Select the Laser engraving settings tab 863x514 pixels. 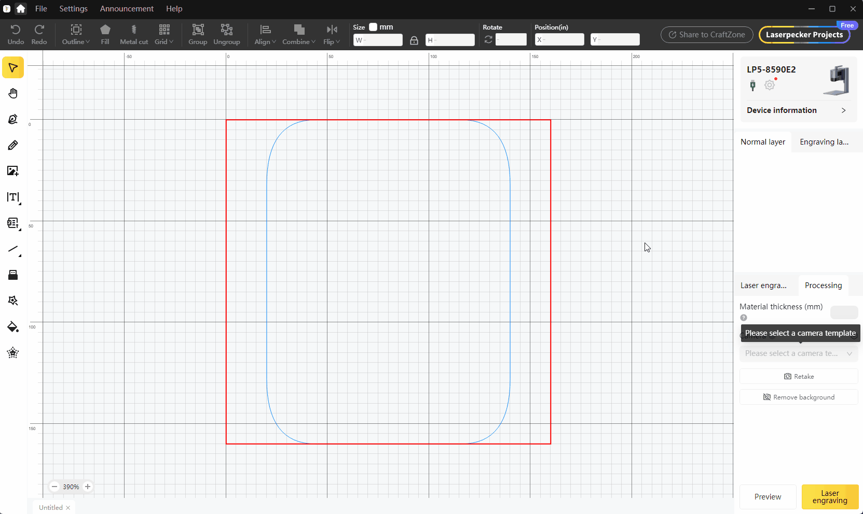point(763,285)
